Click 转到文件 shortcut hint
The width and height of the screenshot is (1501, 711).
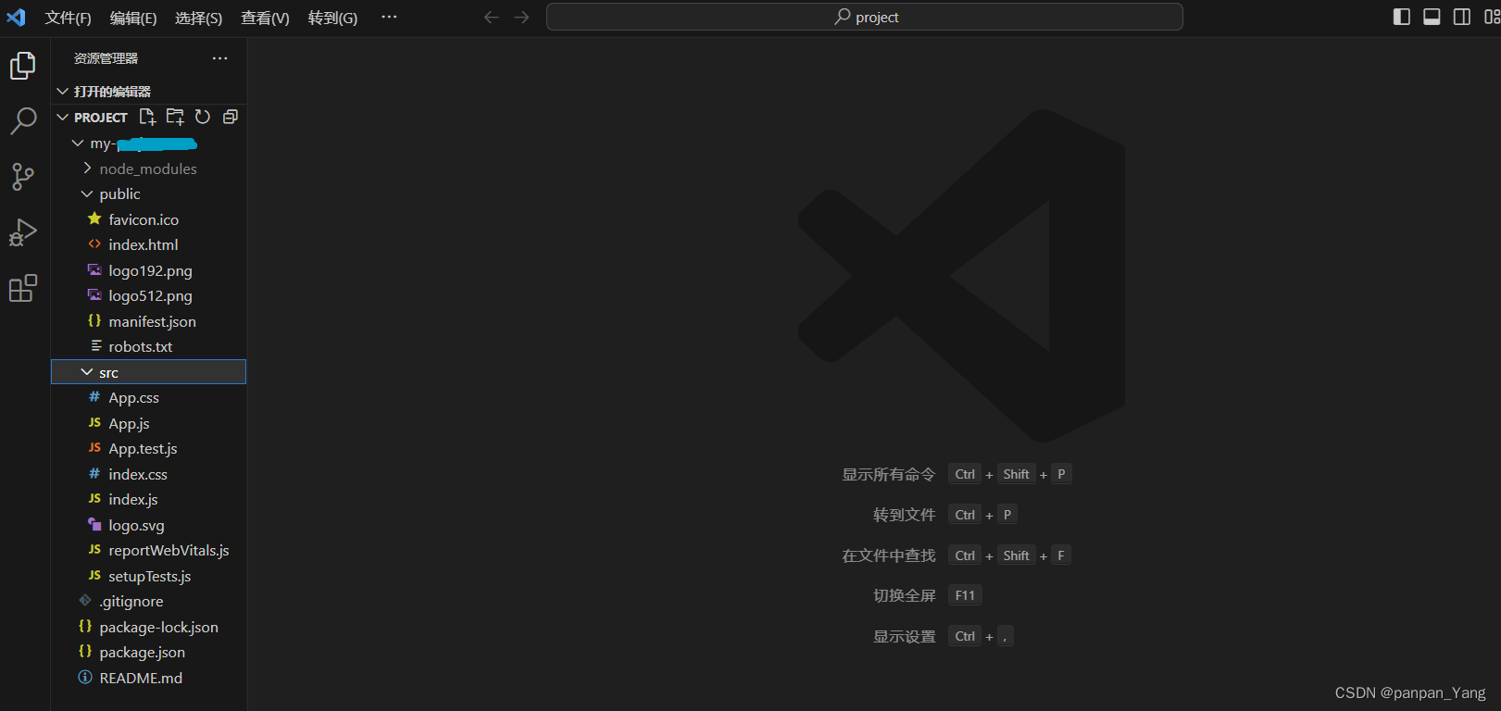point(905,515)
